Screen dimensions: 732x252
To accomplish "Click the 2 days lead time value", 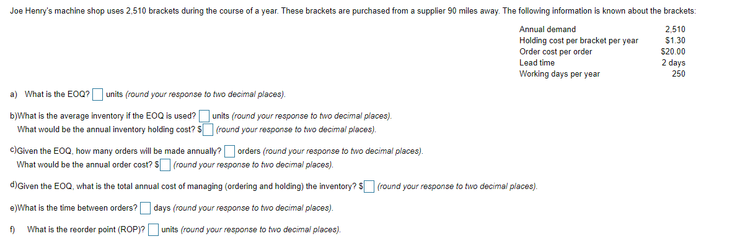I will 673,62.
